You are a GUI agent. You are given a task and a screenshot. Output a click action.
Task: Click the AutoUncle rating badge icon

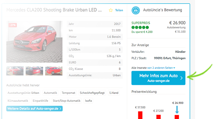coord(136,10)
